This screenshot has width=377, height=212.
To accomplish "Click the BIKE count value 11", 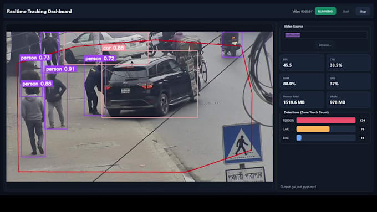I will pyautogui.click(x=363, y=138).
